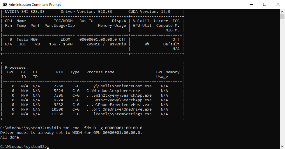
Task: Click PID 9232 in process list
Action: click(59, 105)
